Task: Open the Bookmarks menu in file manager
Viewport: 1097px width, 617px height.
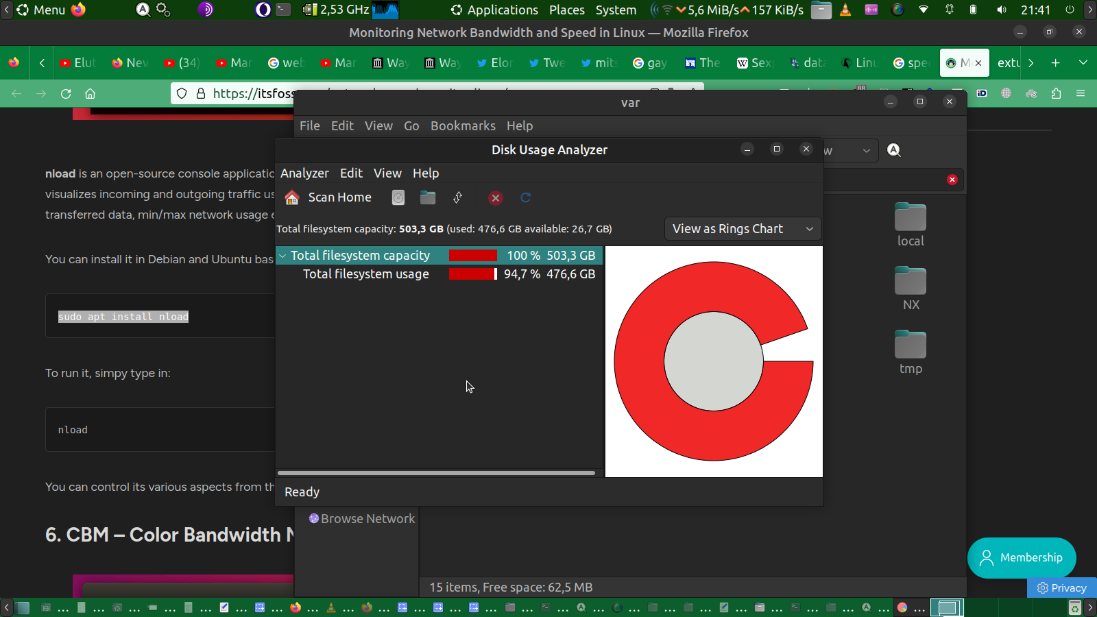Action: point(463,126)
